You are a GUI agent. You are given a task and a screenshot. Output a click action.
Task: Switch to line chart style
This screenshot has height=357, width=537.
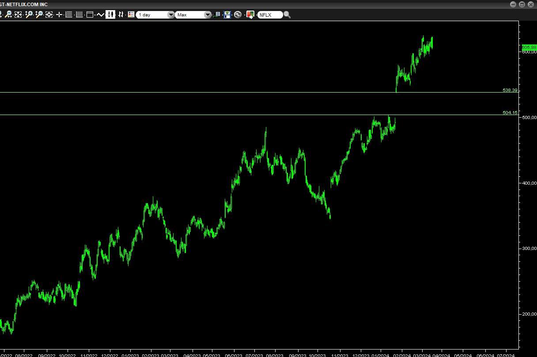coord(100,15)
